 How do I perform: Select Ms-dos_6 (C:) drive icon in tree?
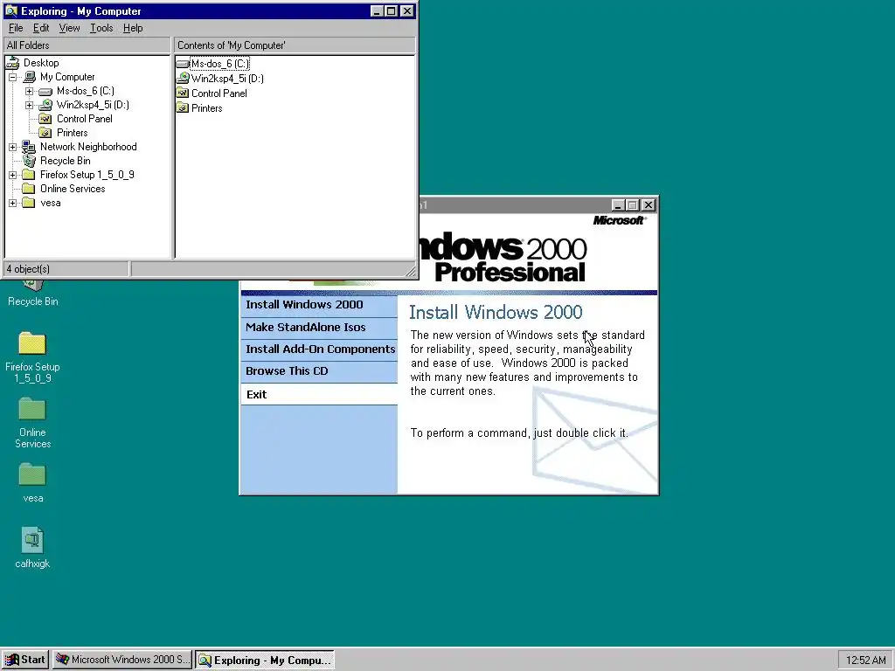pos(45,91)
